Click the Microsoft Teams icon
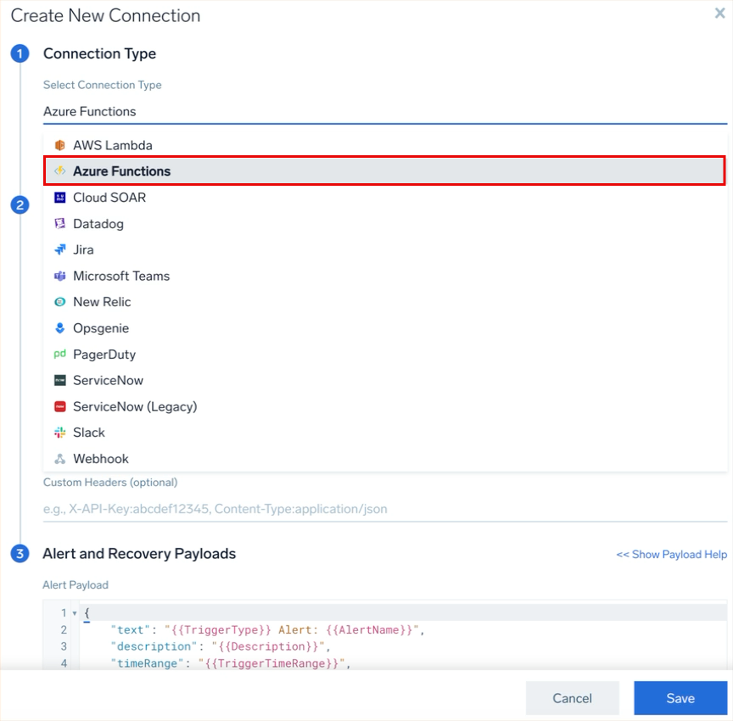The height and width of the screenshot is (721, 733). [x=59, y=277]
